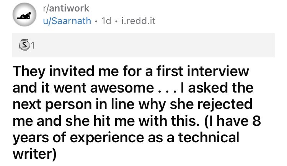
Task: Open u/Saarnath's user profile
Action: point(67,21)
